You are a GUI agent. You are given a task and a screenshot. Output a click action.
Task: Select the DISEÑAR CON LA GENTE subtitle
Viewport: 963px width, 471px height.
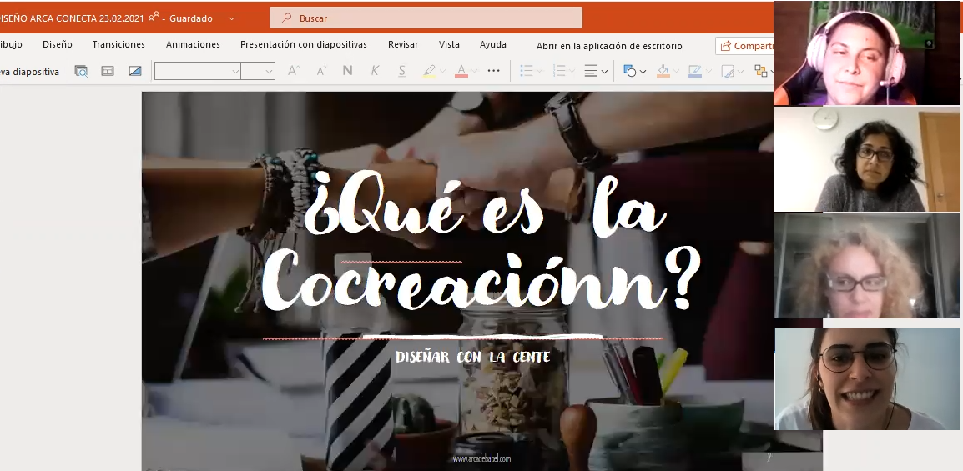coord(473,357)
